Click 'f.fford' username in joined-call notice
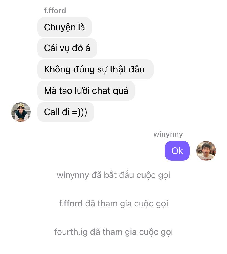The height and width of the screenshot is (254, 227). (71, 204)
